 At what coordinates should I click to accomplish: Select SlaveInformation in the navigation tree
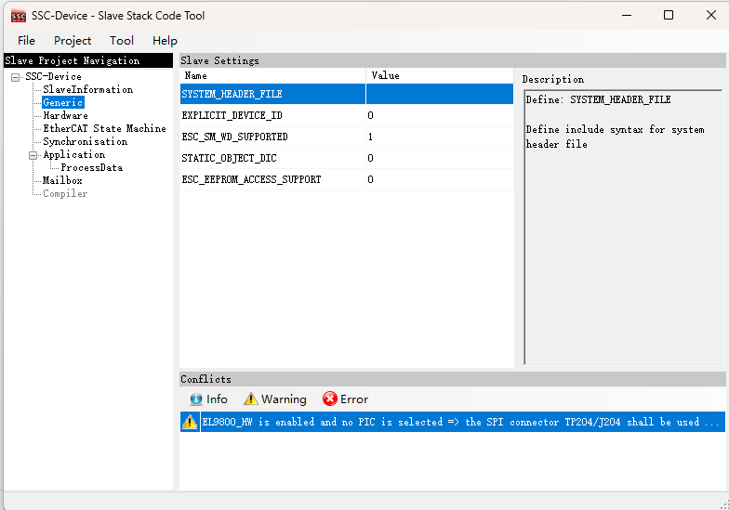pos(87,89)
